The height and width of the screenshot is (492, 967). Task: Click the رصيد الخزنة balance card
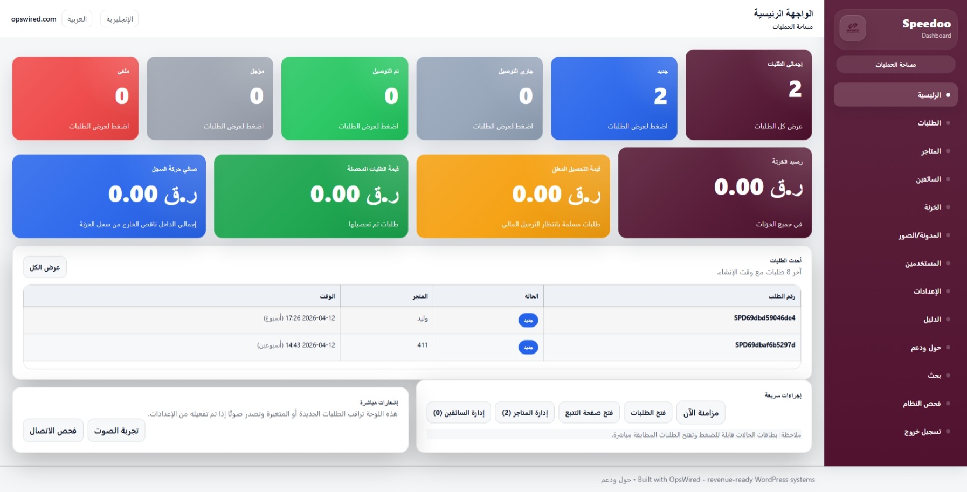(715, 192)
